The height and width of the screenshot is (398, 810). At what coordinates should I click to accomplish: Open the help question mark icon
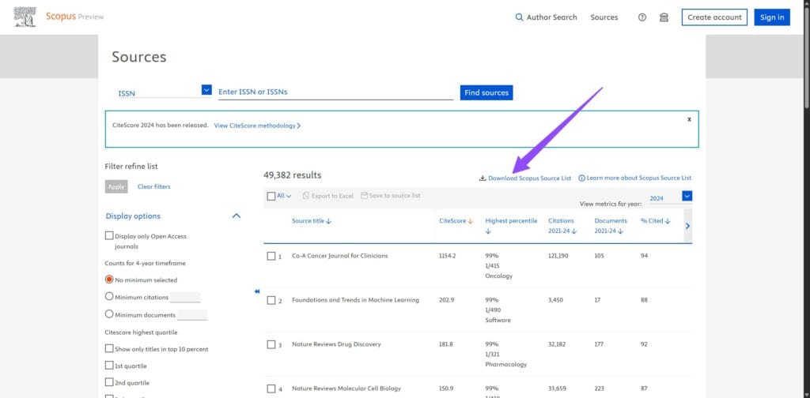pos(642,17)
